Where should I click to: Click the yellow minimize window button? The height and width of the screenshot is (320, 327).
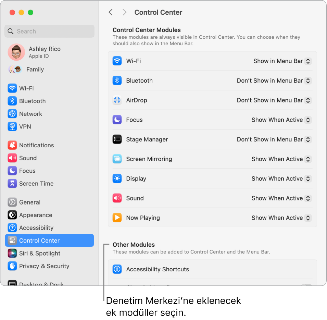coord(21,13)
